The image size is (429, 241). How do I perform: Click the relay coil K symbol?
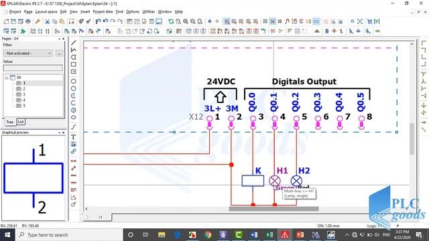[253, 181]
